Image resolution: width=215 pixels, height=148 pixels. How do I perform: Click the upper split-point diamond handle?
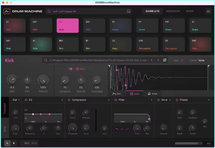click(117, 70)
